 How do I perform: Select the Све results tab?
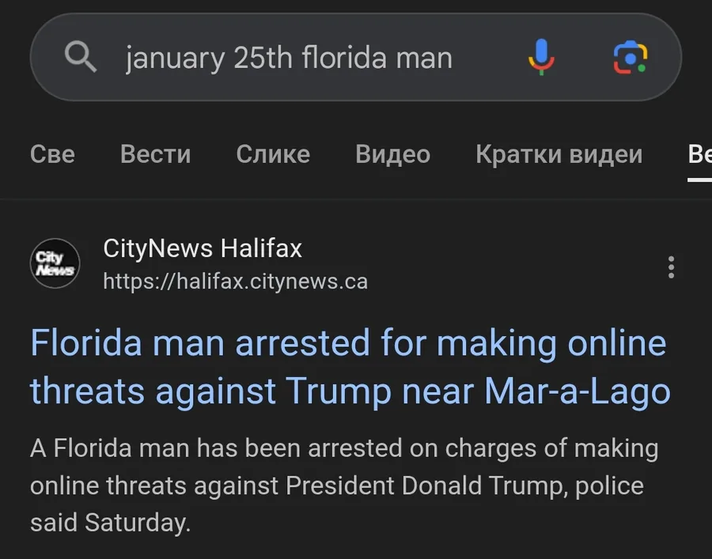click(52, 153)
